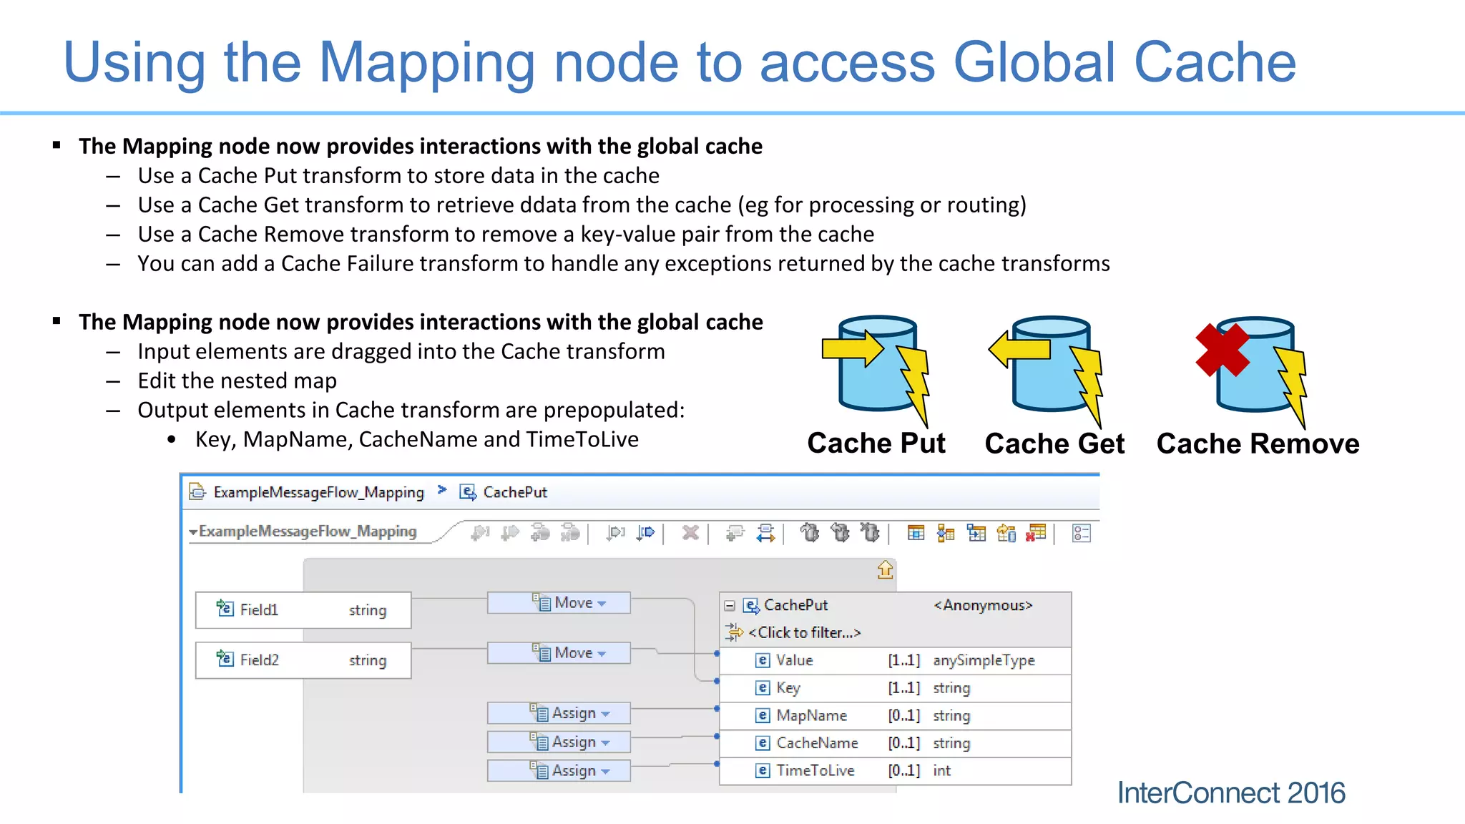Click the blue filled down-arrow connection toolbar icon

pyautogui.click(x=645, y=533)
